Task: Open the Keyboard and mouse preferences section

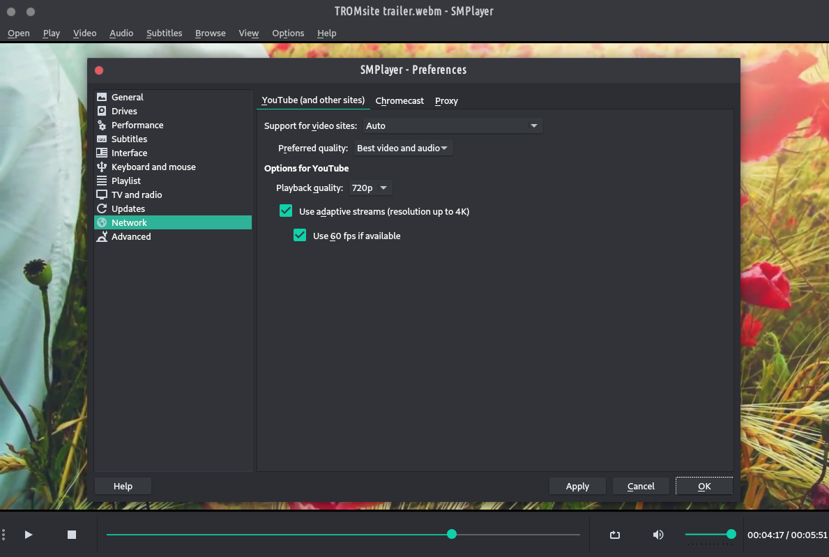Action: click(153, 167)
